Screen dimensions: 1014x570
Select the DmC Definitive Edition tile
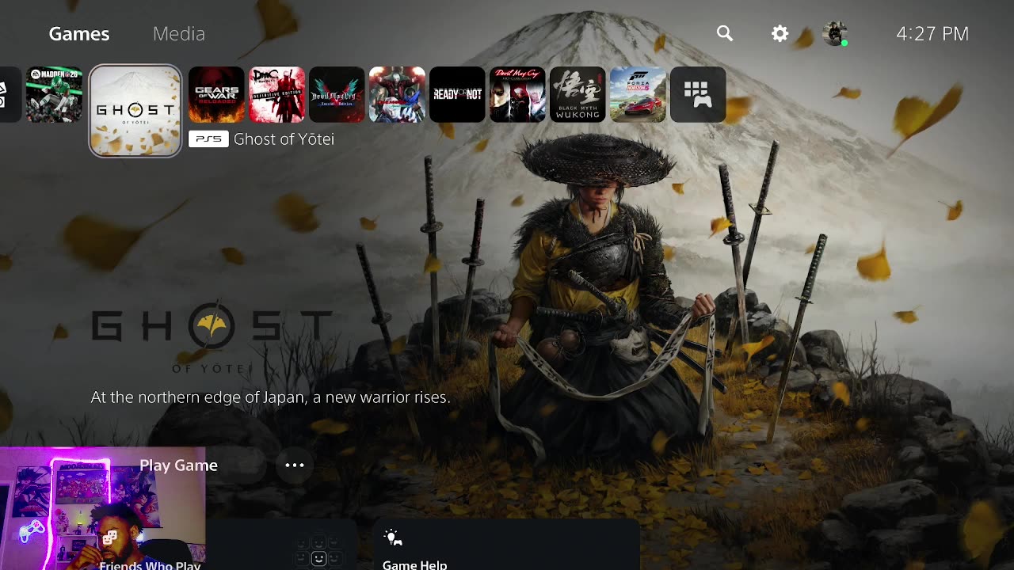276,95
